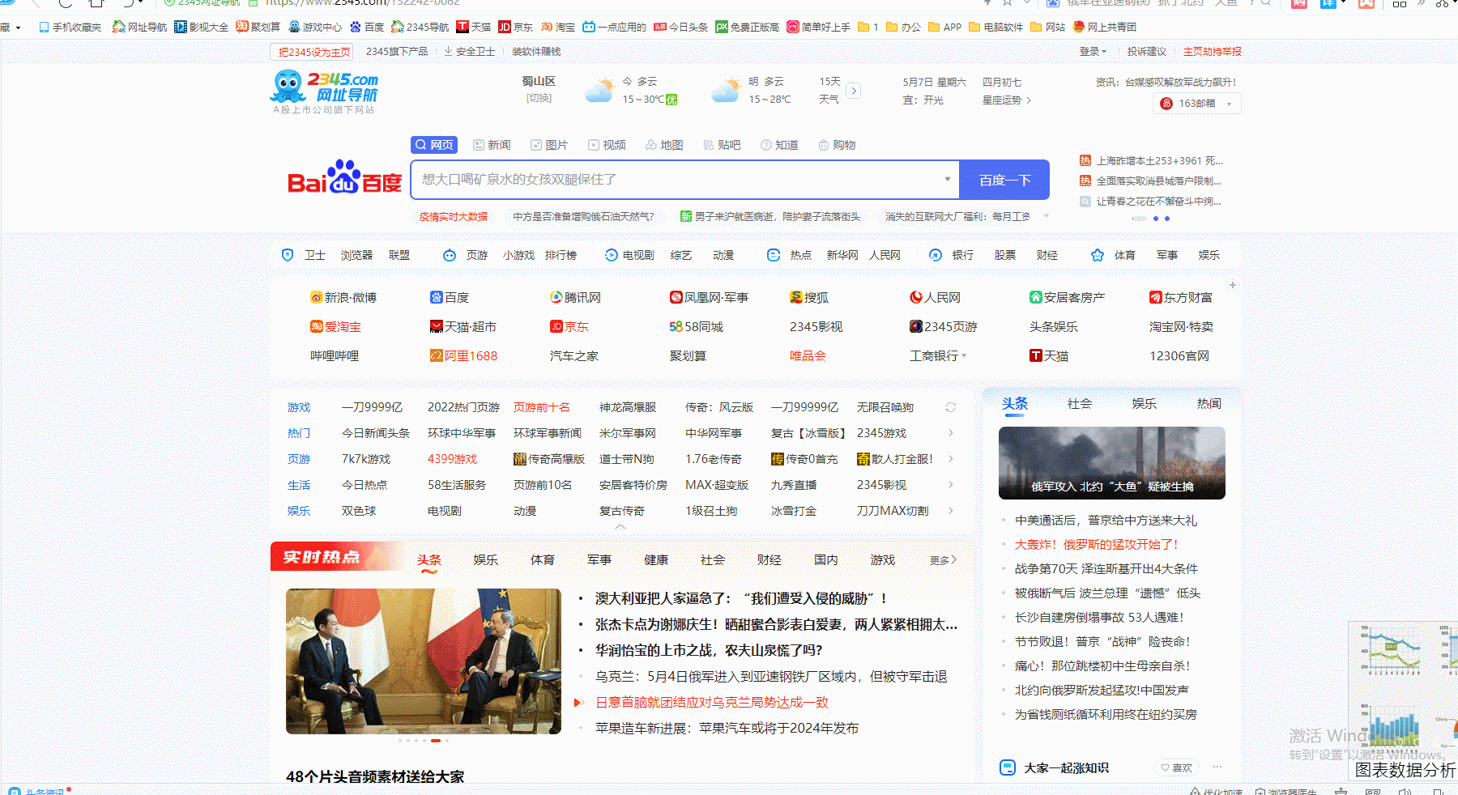Click the 百度一下 search button
This screenshot has height=795, width=1458.
coord(1004,180)
